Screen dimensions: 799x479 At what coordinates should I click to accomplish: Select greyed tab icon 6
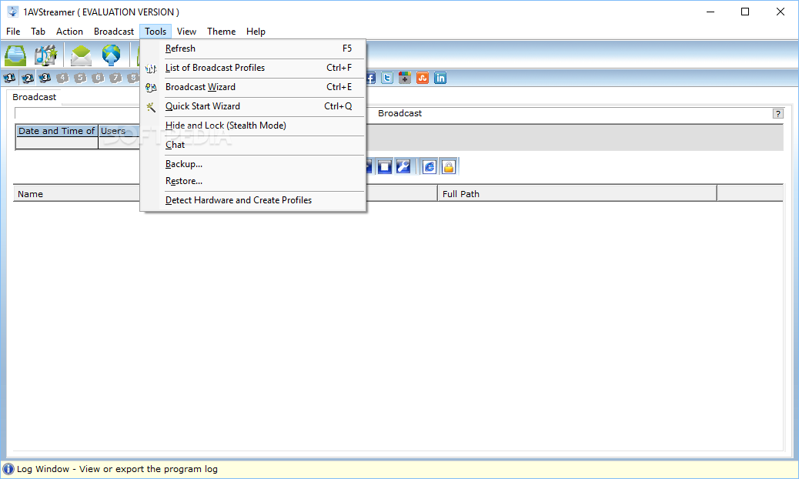tap(98, 78)
